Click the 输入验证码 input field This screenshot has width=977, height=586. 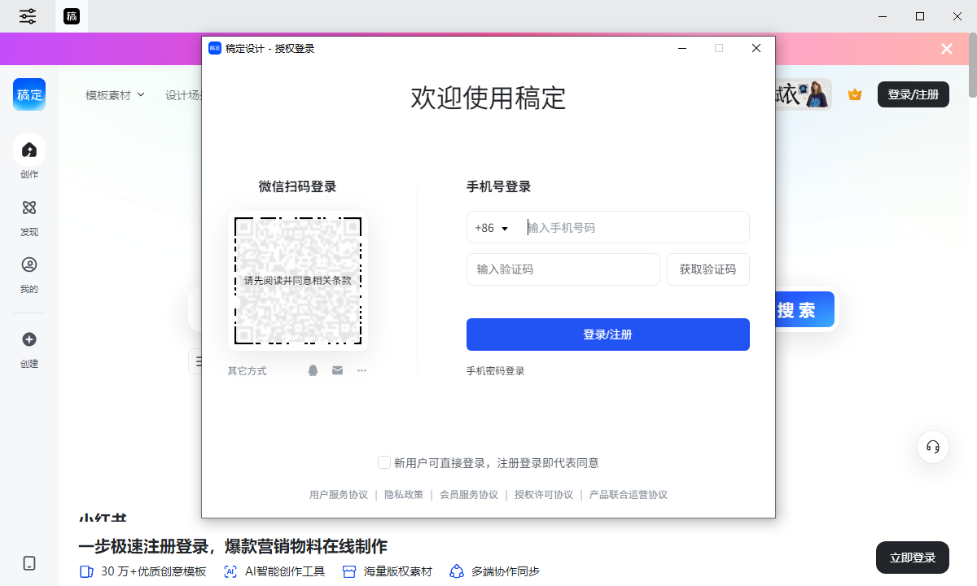[563, 269]
